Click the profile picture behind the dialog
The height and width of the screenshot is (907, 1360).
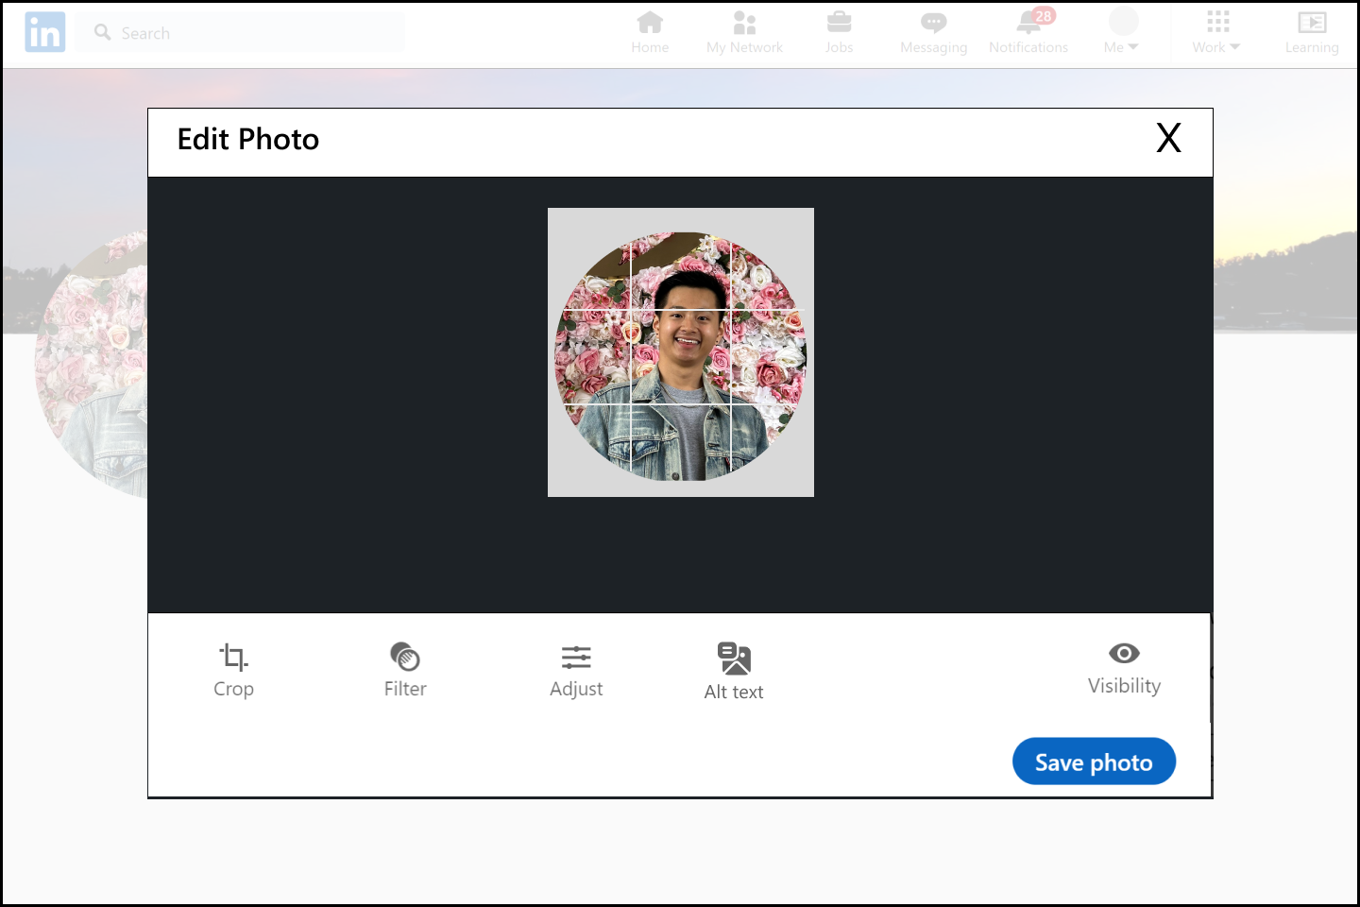pos(92,365)
